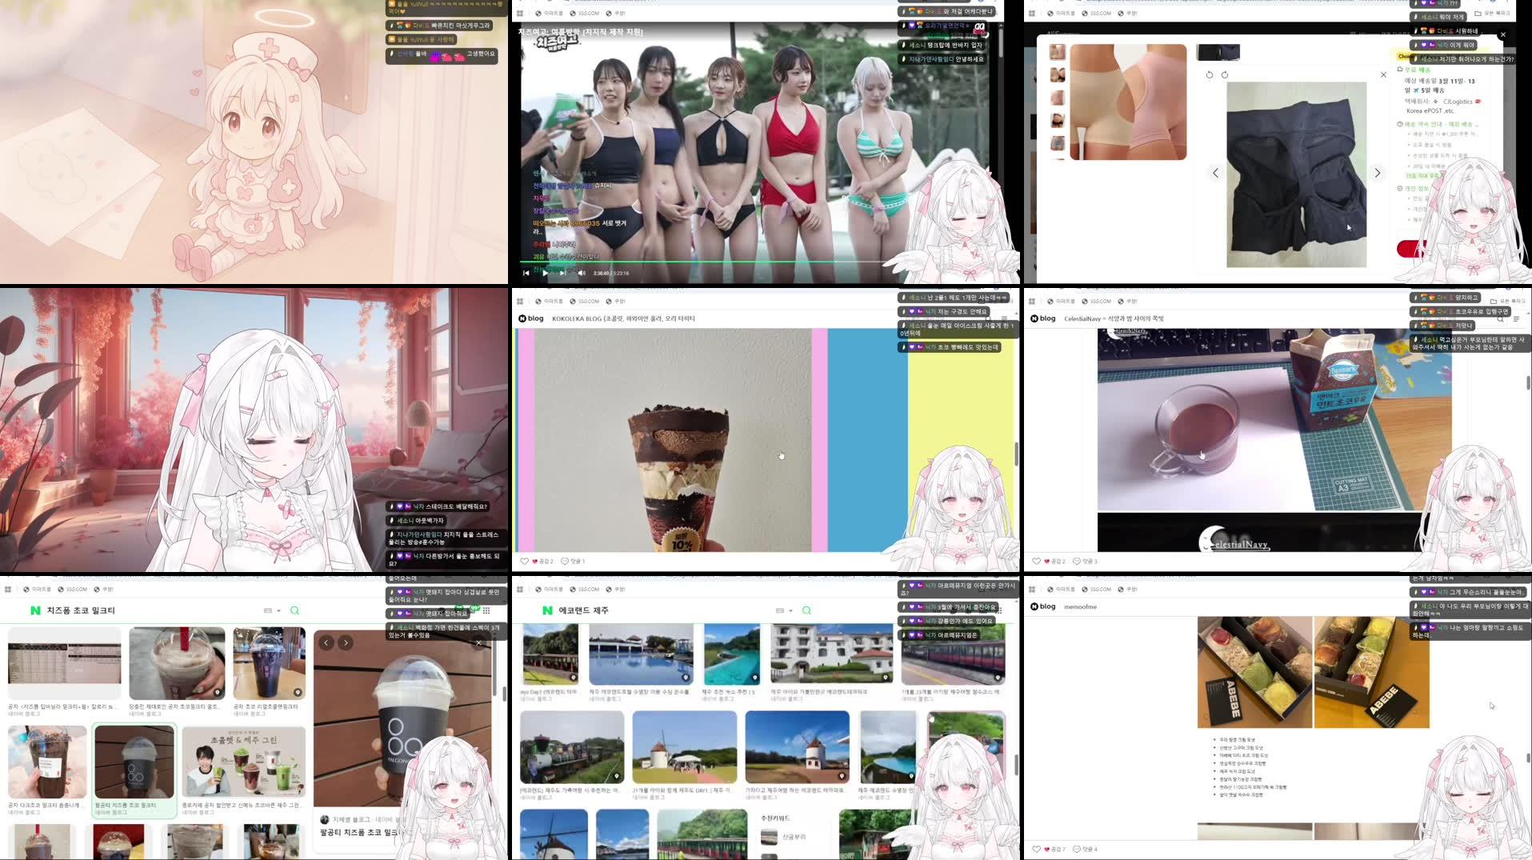
Task: Click the speaker icon in the video controls
Action: (x=582, y=272)
